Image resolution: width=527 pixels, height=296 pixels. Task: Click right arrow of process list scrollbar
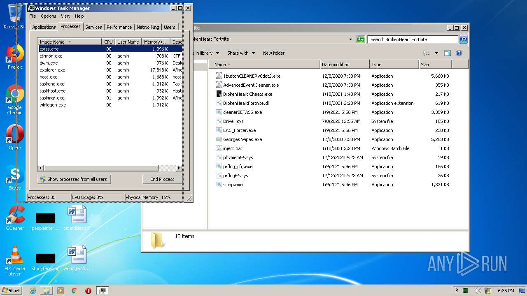coord(179,168)
